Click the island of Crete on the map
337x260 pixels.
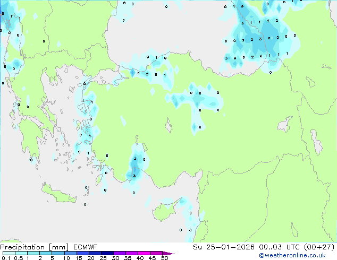point(58,194)
